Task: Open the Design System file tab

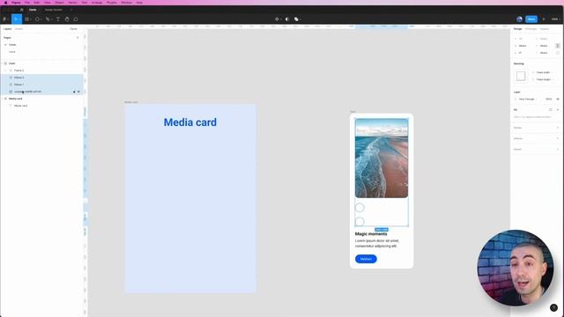Action: (53, 10)
